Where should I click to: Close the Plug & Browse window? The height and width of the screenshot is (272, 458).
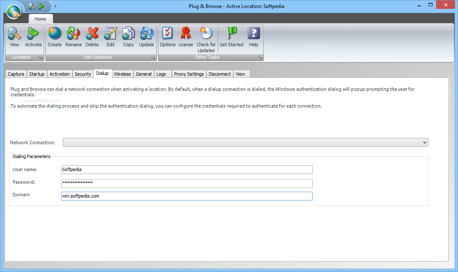(445, 5)
